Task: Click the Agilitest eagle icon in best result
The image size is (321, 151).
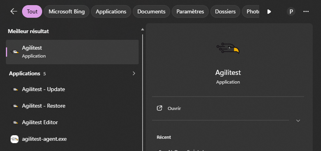Action: pyautogui.click(x=15, y=52)
